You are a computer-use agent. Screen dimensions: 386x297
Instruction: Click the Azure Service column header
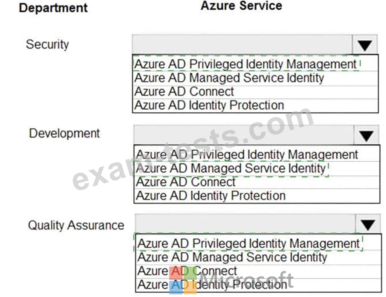coord(241,6)
